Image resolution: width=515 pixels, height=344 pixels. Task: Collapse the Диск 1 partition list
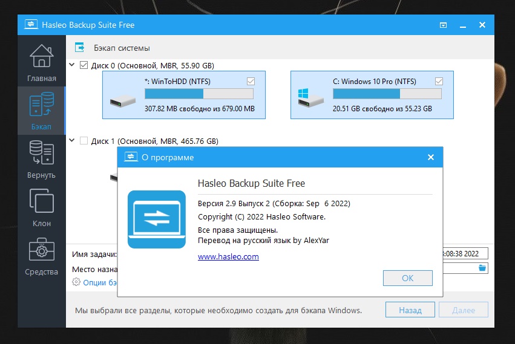click(72, 140)
